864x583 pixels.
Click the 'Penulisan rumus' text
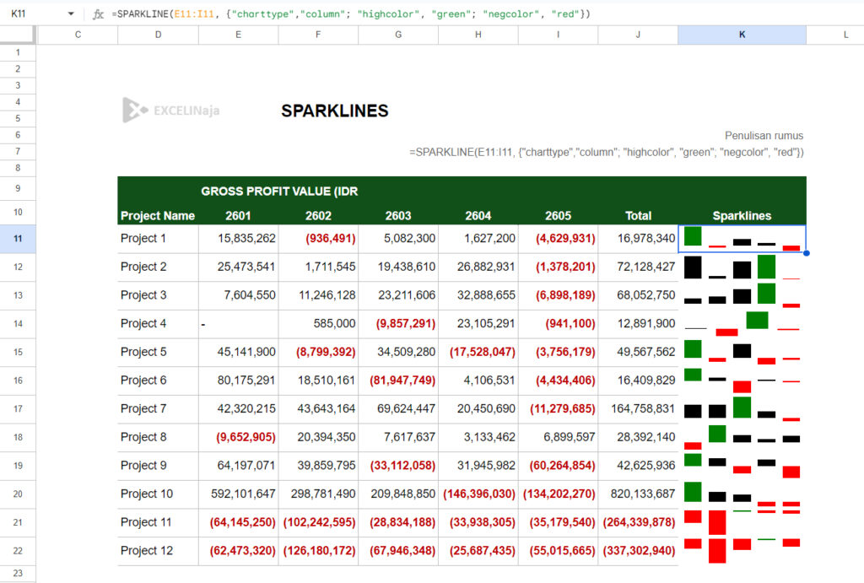(x=764, y=136)
